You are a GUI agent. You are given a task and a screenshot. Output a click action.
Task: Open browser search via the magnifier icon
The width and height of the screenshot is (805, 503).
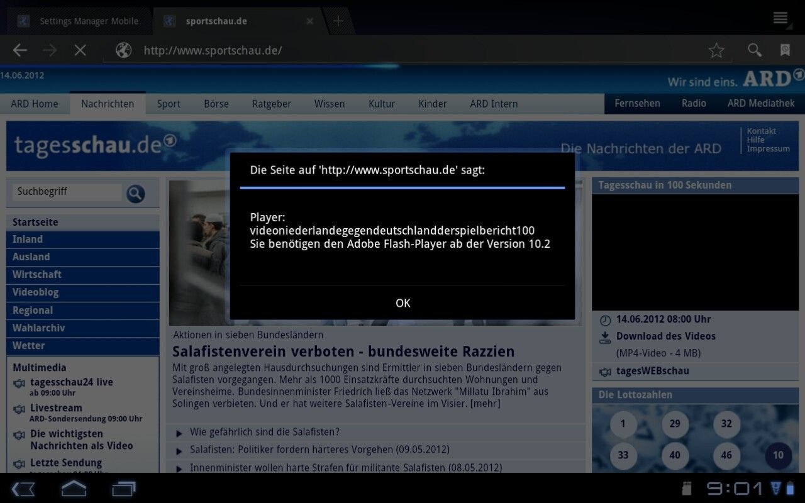click(x=754, y=50)
